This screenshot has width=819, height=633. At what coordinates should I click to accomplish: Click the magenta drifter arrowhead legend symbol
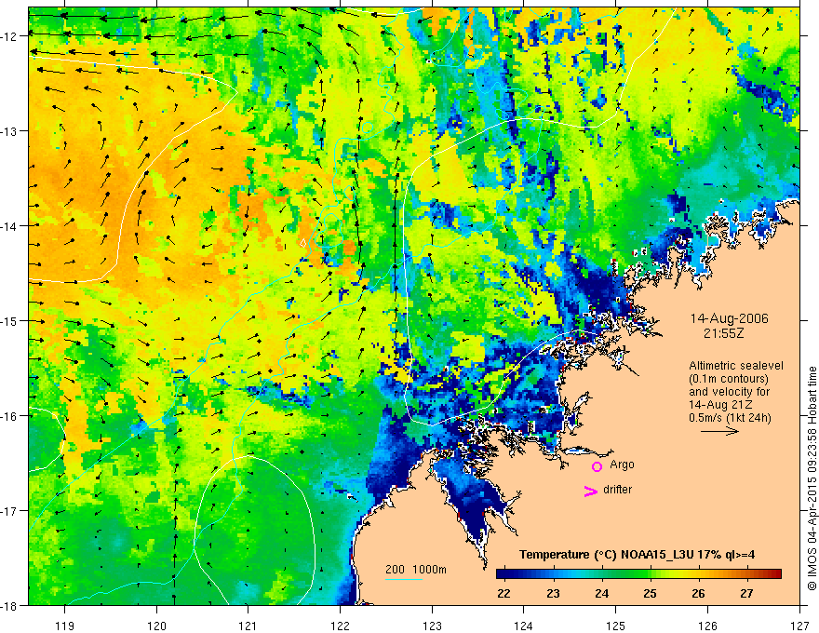pos(589,492)
